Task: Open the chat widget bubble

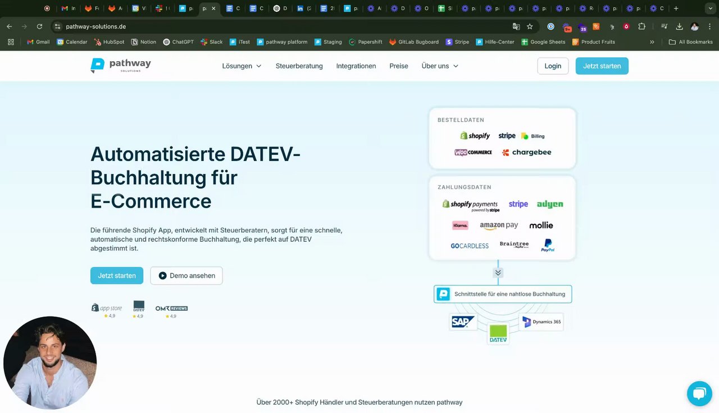Action: point(699,393)
